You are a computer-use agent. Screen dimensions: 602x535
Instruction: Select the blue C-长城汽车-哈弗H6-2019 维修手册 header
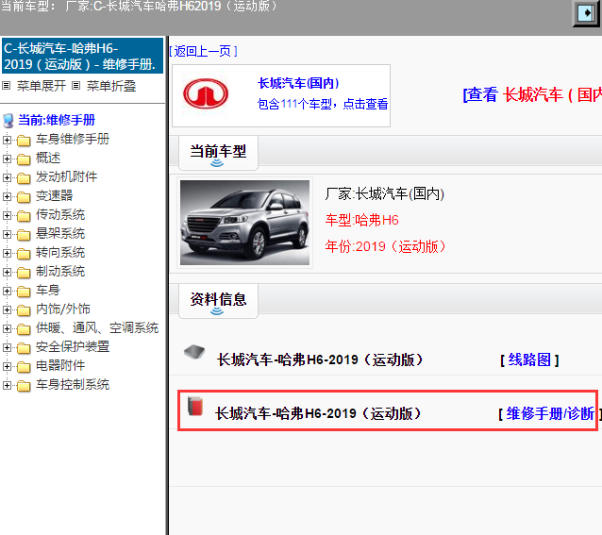point(82,56)
